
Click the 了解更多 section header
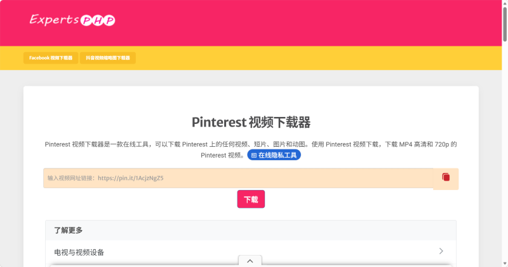point(69,230)
